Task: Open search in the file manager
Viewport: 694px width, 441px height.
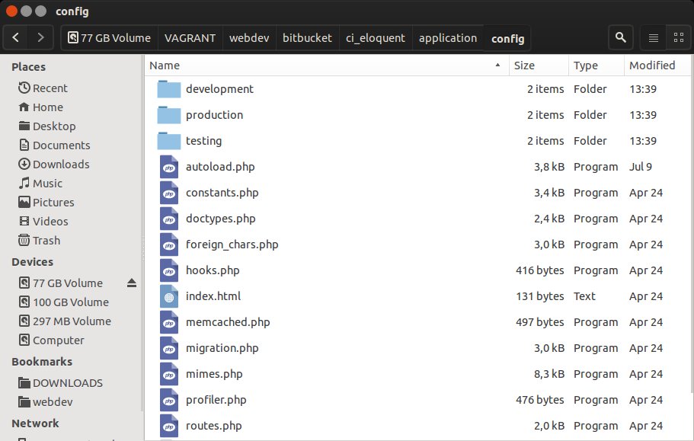Action: tap(619, 37)
